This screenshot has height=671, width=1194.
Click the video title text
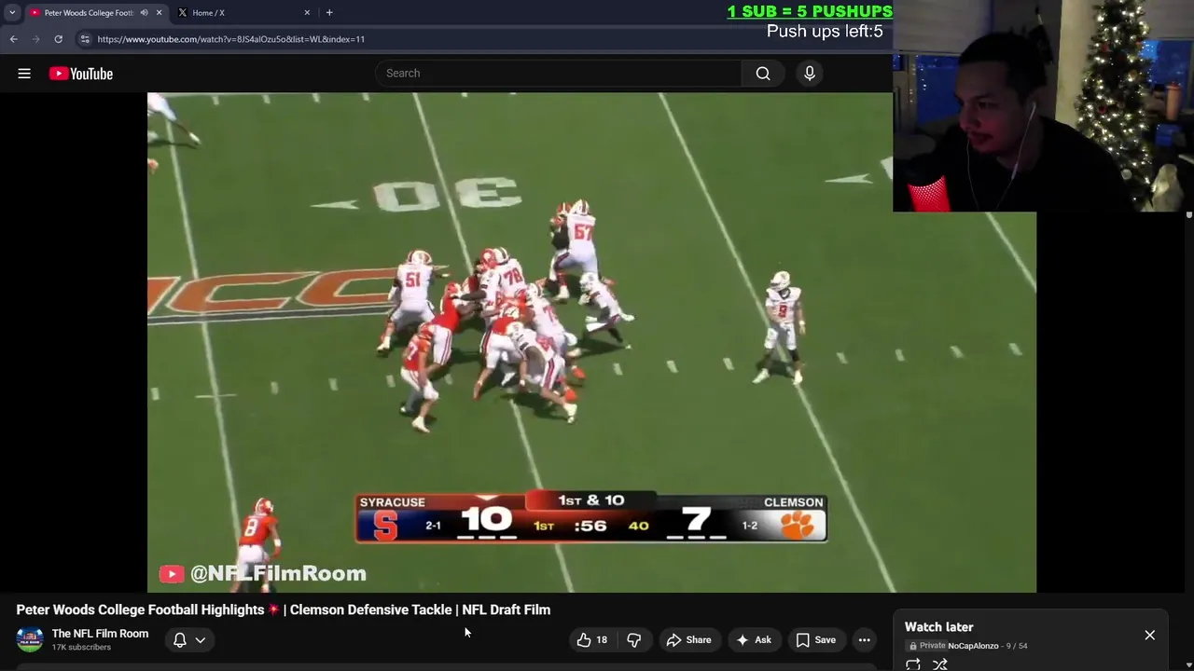[284, 609]
